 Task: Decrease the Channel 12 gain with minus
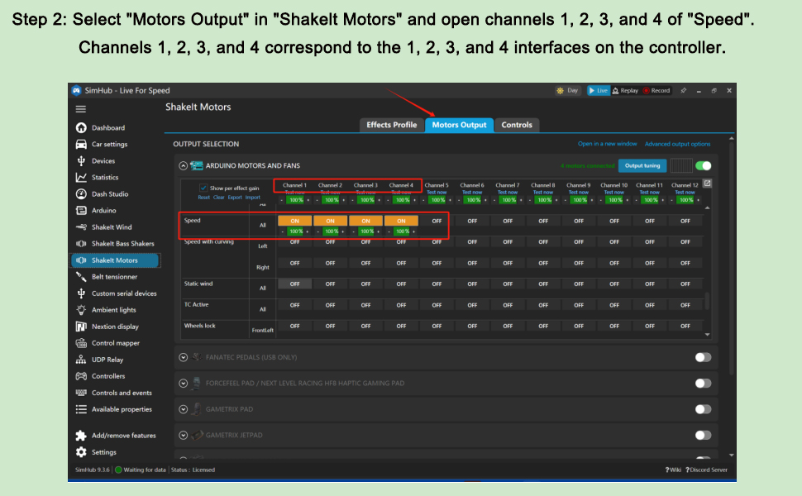pyautogui.click(x=672, y=200)
